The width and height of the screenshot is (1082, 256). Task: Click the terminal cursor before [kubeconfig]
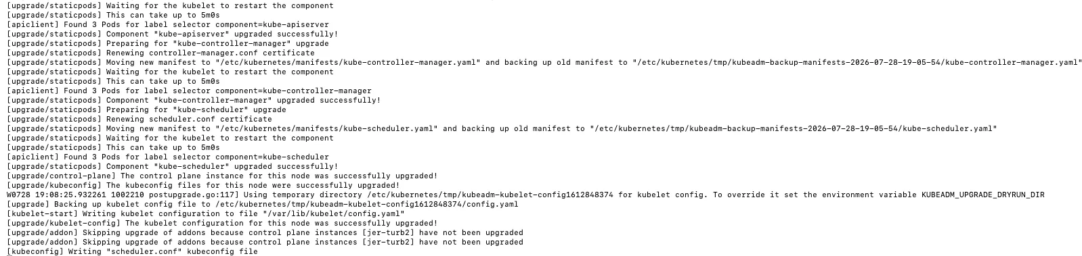click(8, 251)
